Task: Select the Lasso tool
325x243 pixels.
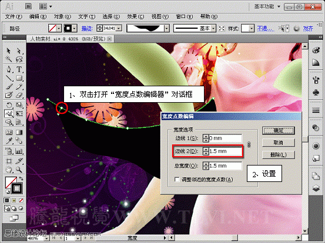Action: click(x=19, y=59)
